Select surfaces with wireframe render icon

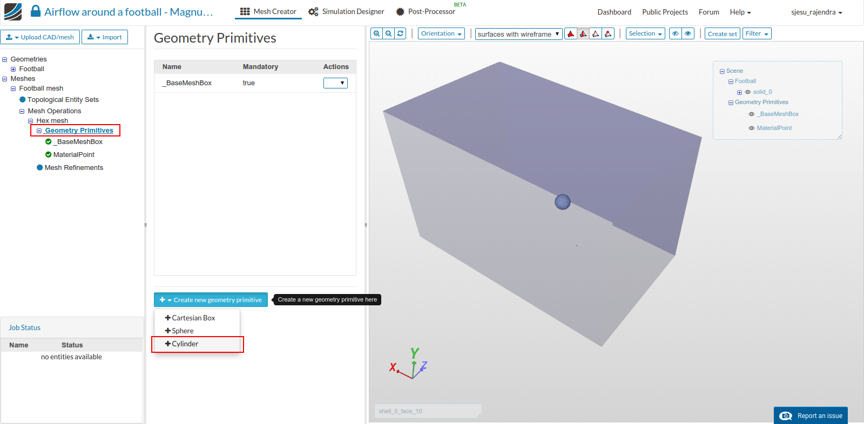pos(583,34)
